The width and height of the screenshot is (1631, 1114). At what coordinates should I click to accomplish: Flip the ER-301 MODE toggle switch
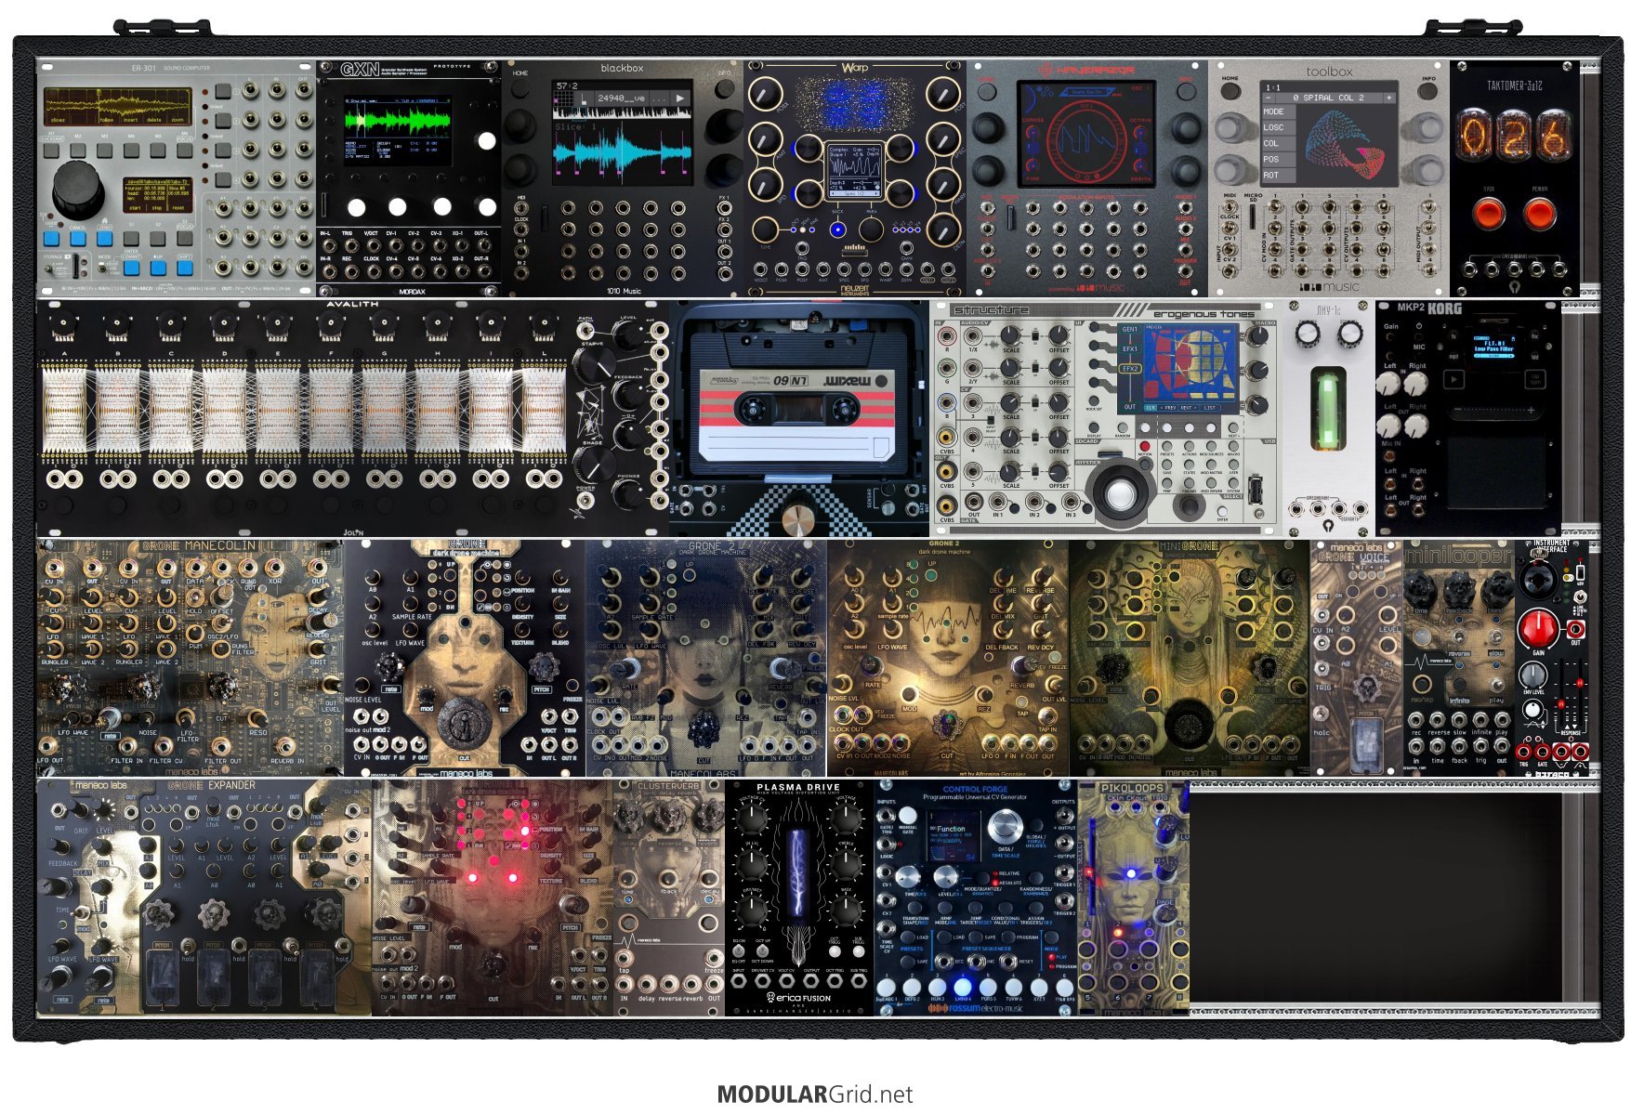click(x=103, y=266)
